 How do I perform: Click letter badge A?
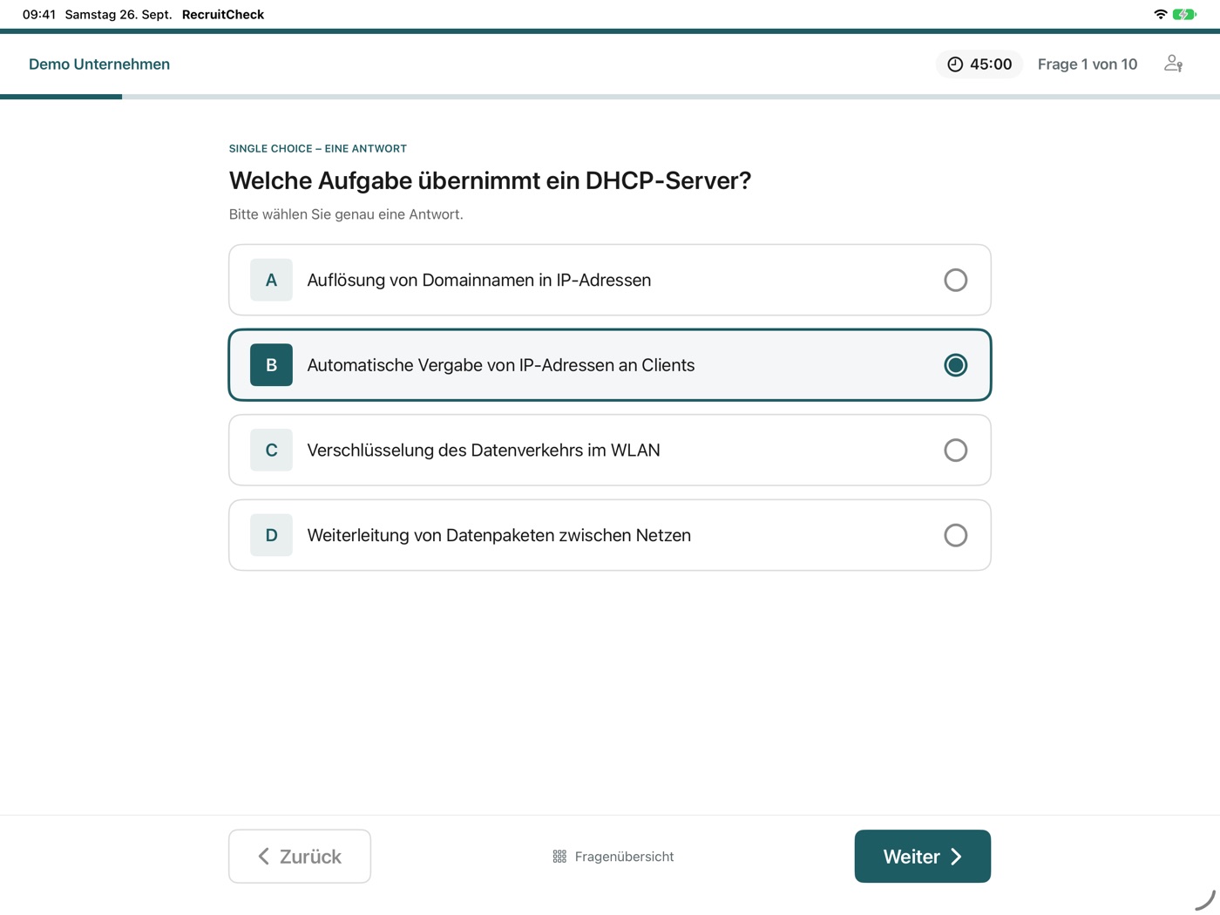271,280
